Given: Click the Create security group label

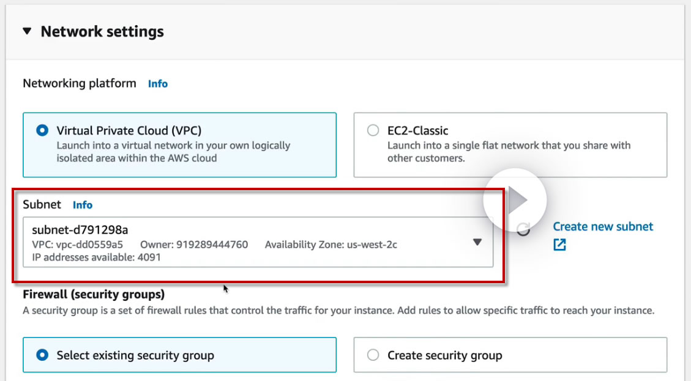Looking at the screenshot, I should [x=444, y=355].
